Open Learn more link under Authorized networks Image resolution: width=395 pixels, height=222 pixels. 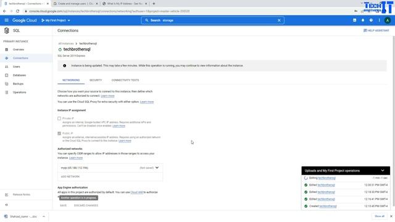(76, 158)
